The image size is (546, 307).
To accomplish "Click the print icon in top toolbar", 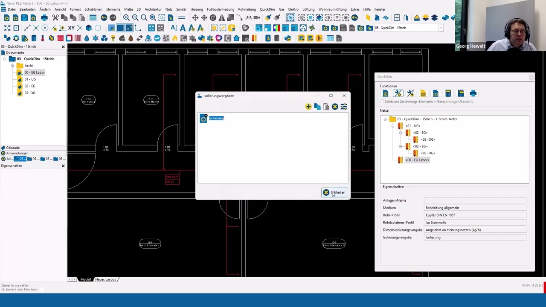I will tap(44, 18).
